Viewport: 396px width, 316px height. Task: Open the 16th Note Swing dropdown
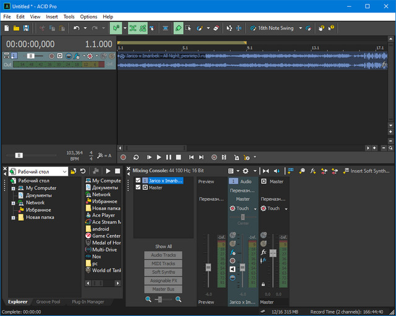301,28
